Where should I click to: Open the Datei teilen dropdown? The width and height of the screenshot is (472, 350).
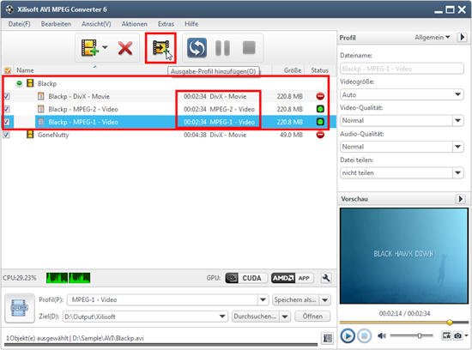pyautogui.click(x=402, y=173)
